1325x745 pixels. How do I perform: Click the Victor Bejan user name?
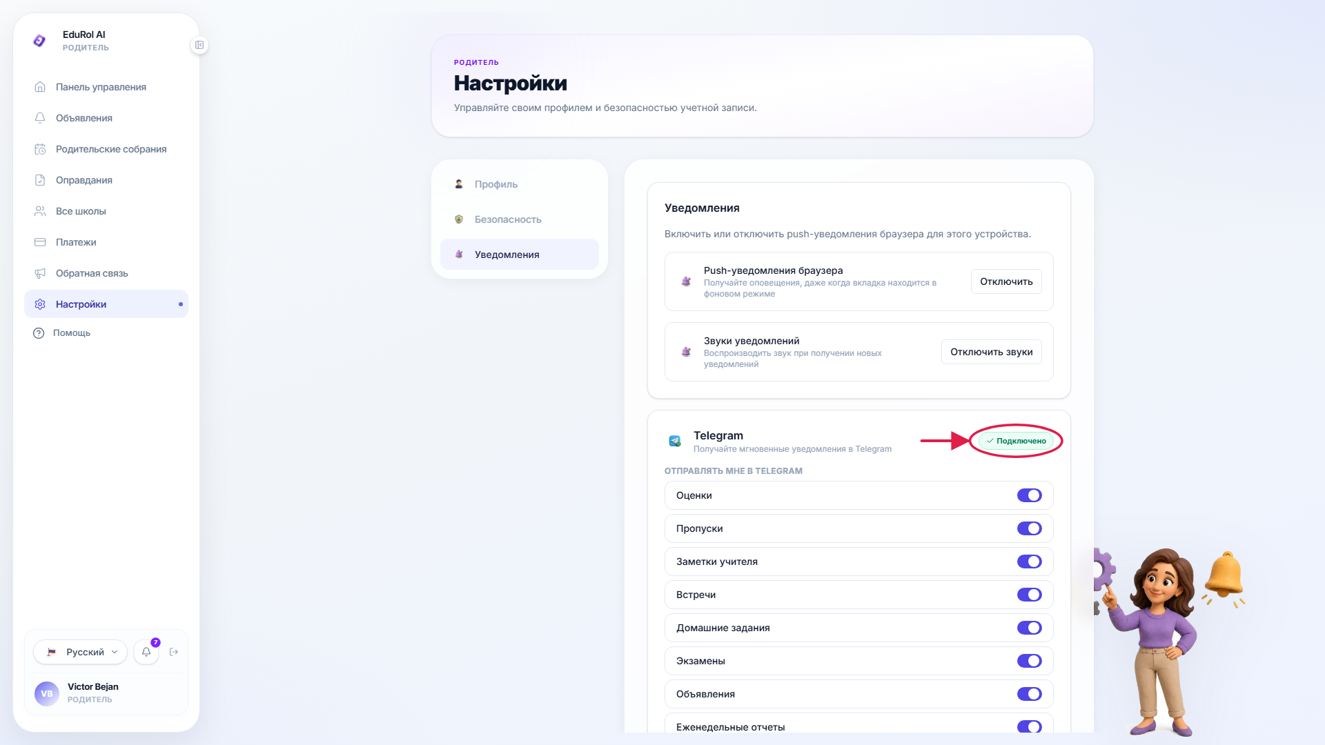pos(93,686)
